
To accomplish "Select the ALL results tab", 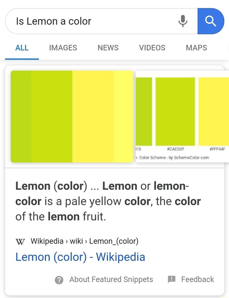I will (22, 48).
